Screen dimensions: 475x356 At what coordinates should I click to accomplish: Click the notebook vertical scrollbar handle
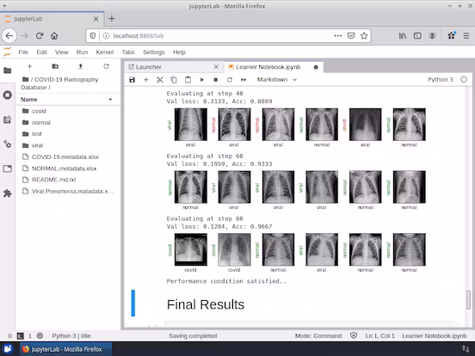pos(468,300)
